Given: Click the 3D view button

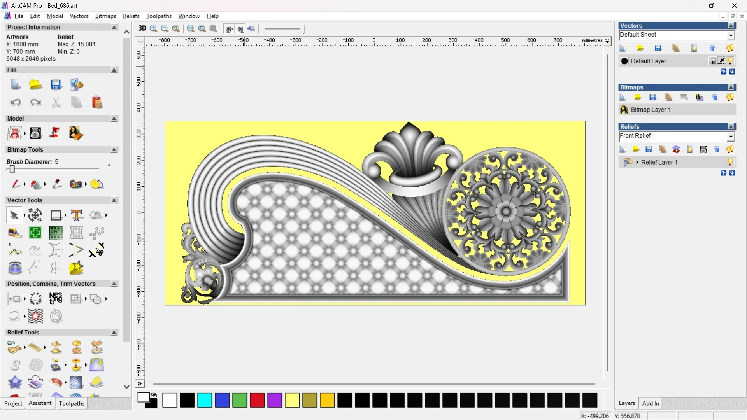Looking at the screenshot, I should tap(142, 28).
